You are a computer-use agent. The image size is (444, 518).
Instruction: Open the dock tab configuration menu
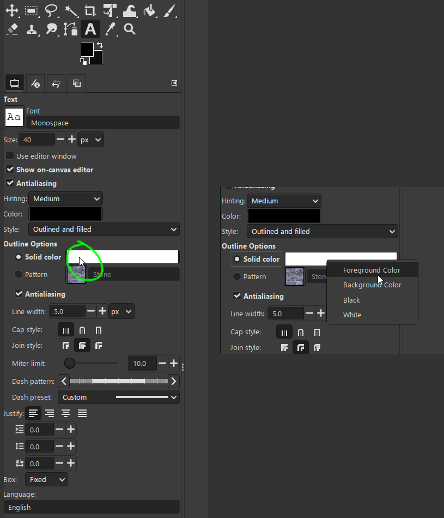(x=174, y=83)
